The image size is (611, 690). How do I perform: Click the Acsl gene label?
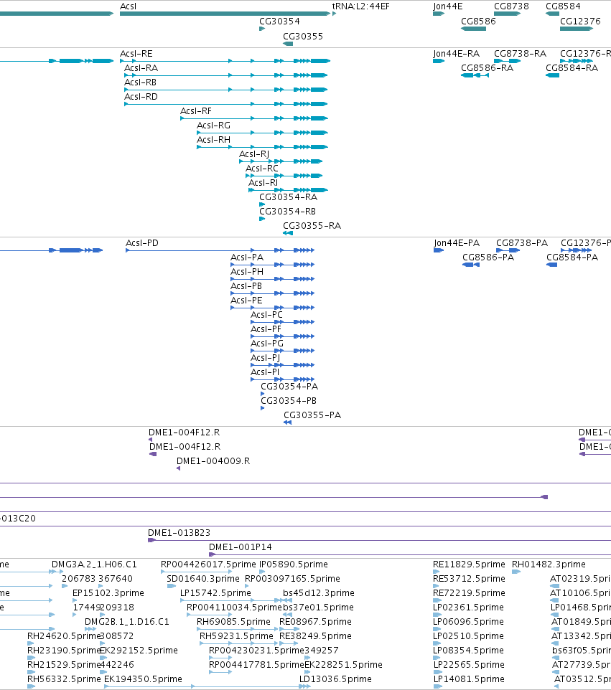tap(129, 6)
